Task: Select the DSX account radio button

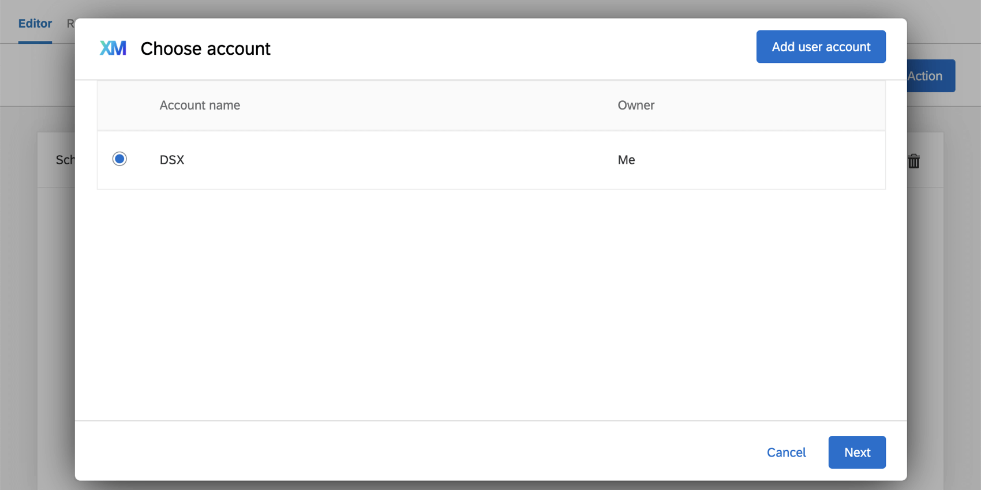Action: 119,159
